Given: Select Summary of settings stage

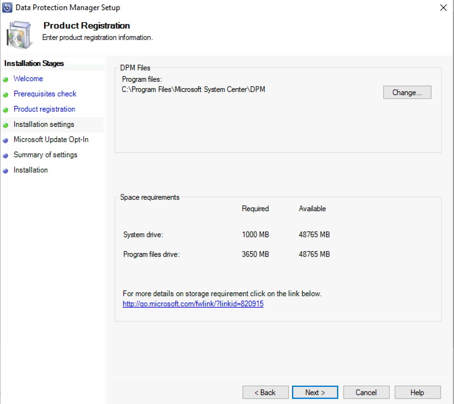Looking at the screenshot, I should point(45,155).
